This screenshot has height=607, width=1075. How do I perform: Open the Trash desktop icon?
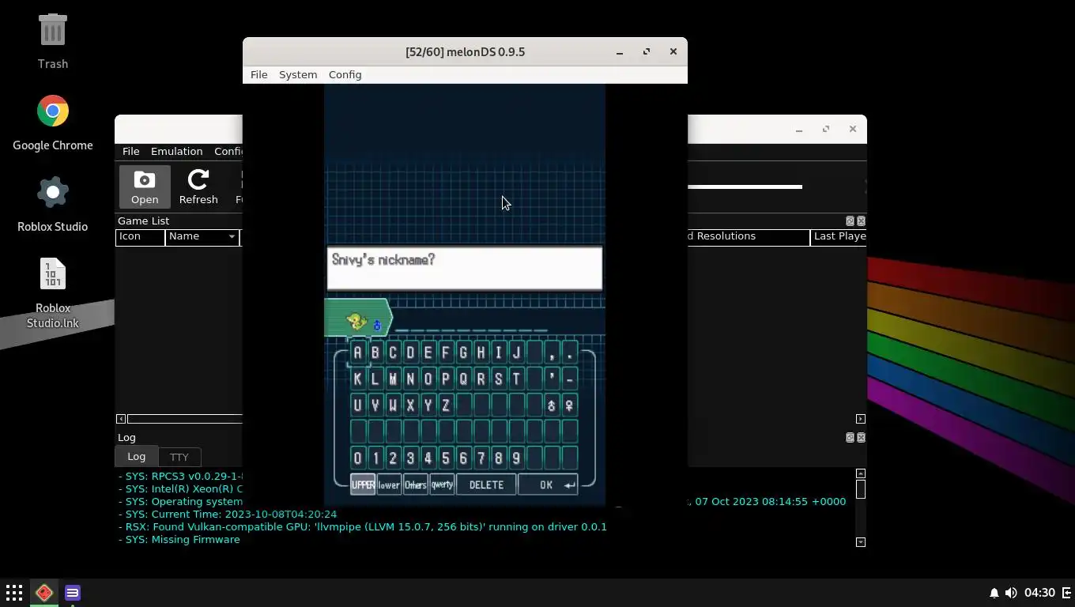(53, 32)
